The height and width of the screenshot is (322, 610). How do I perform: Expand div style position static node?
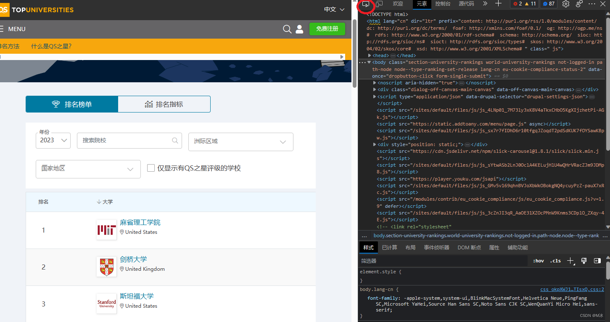pyautogui.click(x=375, y=144)
